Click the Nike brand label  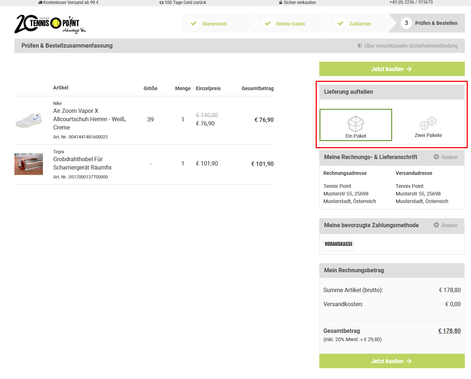click(58, 103)
